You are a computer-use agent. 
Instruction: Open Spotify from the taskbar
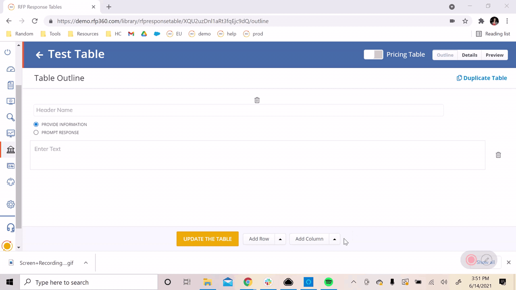329,282
